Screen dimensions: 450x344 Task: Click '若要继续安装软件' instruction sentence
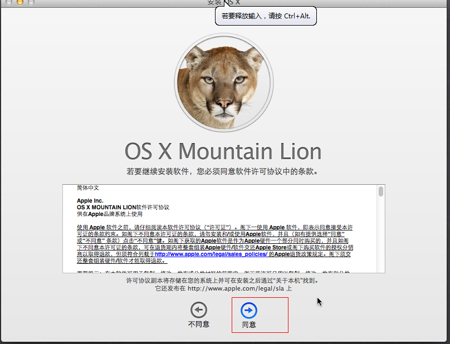(x=223, y=171)
